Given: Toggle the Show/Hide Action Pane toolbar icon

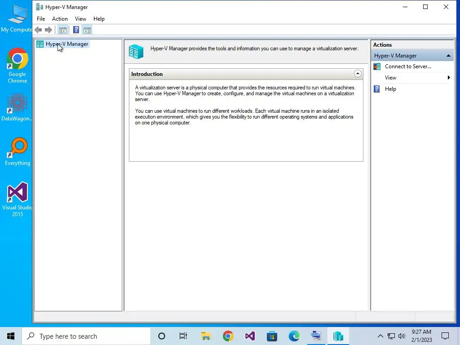Looking at the screenshot, I should (87, 30).
